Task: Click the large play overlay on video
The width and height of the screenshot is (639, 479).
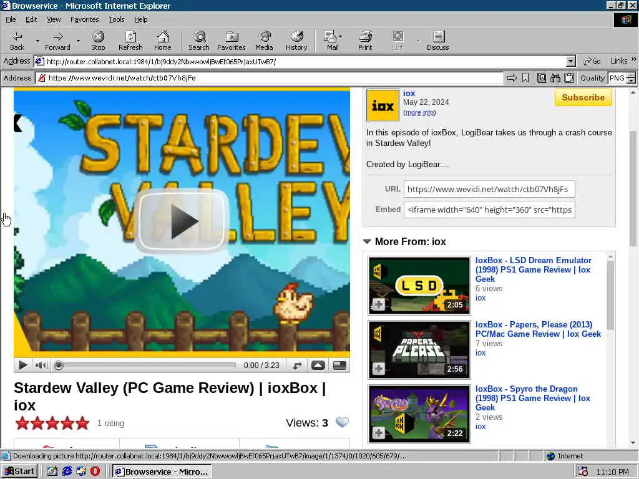Action: 182,220
